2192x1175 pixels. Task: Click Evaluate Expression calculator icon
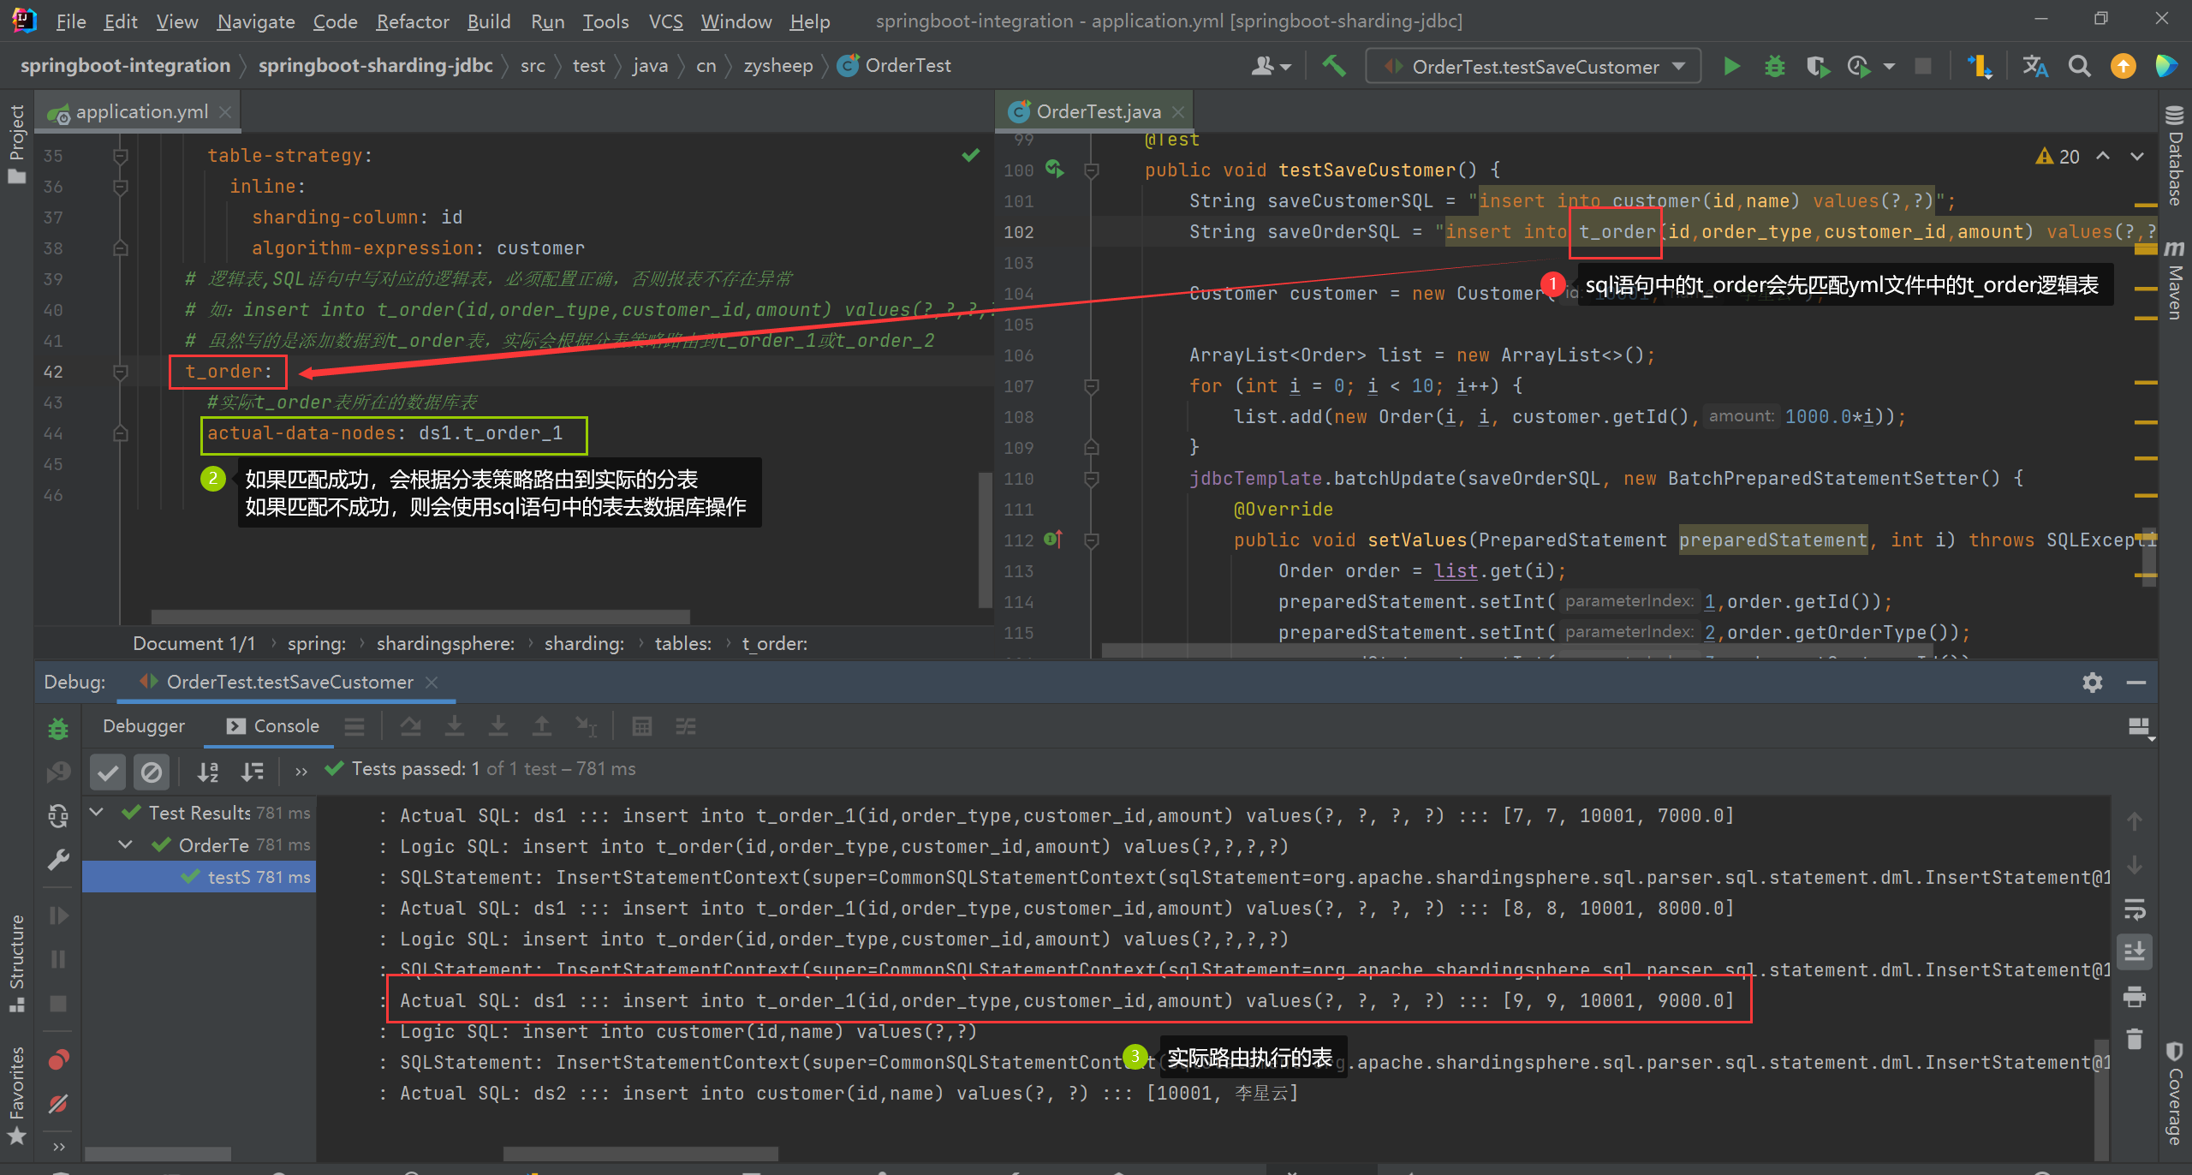641,726
